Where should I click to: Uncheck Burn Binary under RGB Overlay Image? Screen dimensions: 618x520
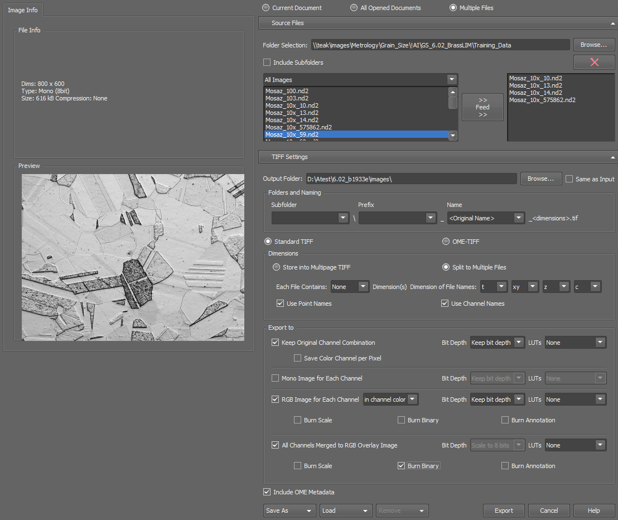tap(401, 465)
